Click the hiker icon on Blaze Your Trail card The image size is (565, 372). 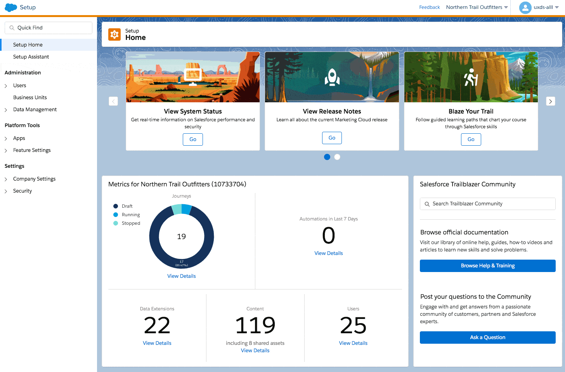pyautogui.click(x=471, y=77)
